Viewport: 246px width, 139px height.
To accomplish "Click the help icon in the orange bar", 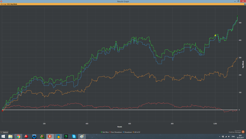I will (245, 4).
